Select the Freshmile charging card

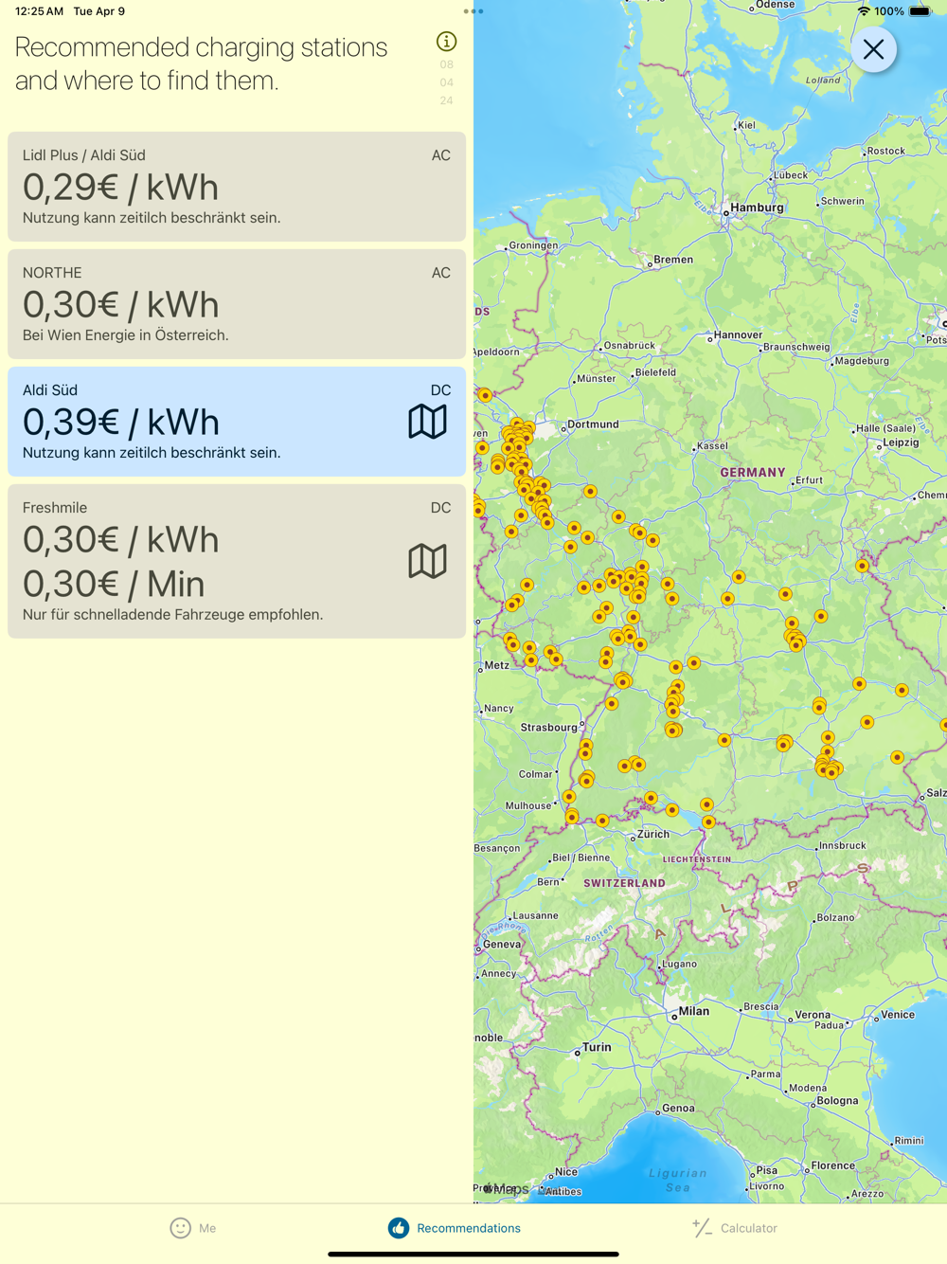click(237, 561)
